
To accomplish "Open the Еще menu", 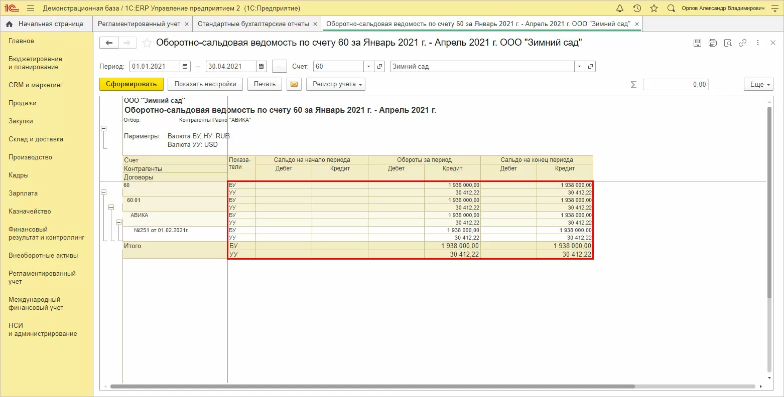I will coord(758,84).
